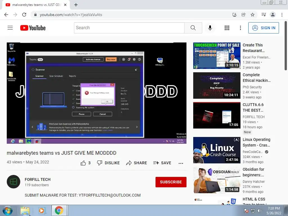The height and width of the screenshot is (216, 288).
Task: Open network icon in system tray
Action: pyautogui.click(x=253, y=211)
